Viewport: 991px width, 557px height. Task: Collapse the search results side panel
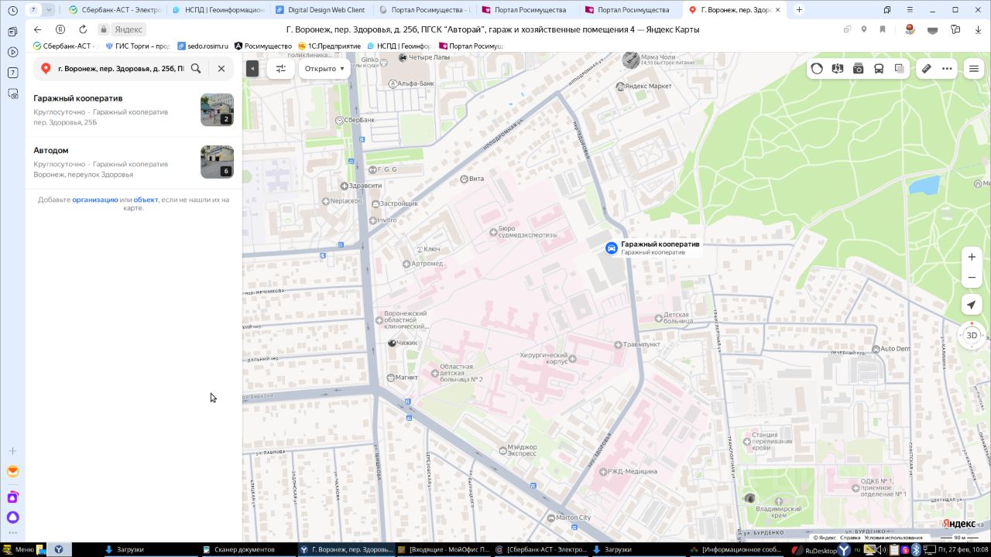coord(252,68)
